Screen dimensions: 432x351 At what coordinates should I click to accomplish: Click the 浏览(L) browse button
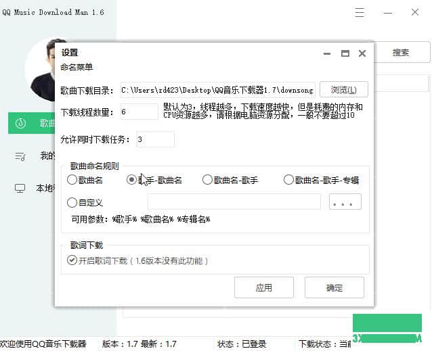[343, 89]
